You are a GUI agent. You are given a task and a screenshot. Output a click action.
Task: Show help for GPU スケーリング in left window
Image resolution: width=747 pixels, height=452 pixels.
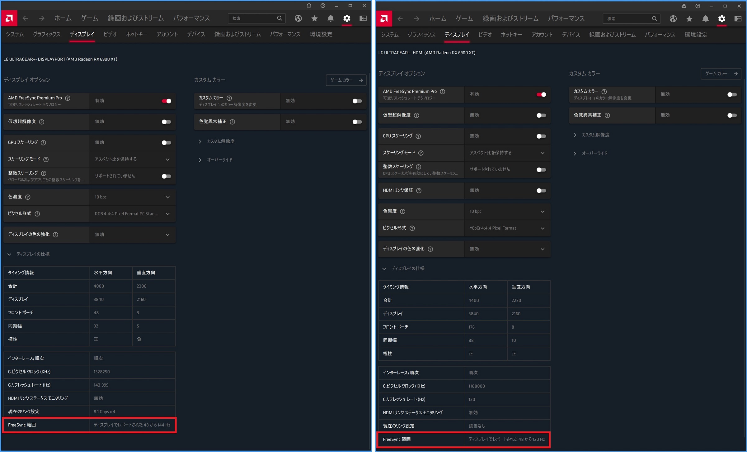click(x=44, y=143)
